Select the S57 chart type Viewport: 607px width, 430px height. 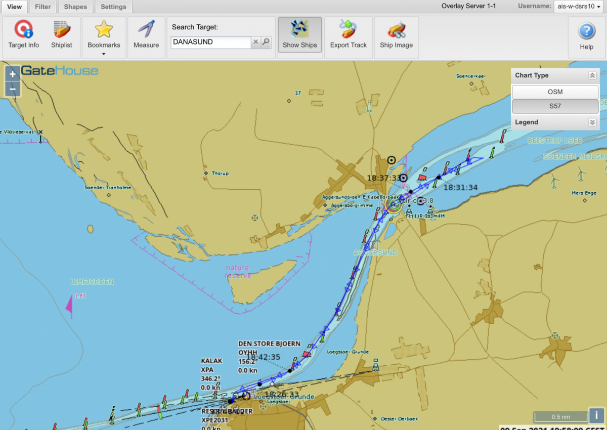coord(555,107)
